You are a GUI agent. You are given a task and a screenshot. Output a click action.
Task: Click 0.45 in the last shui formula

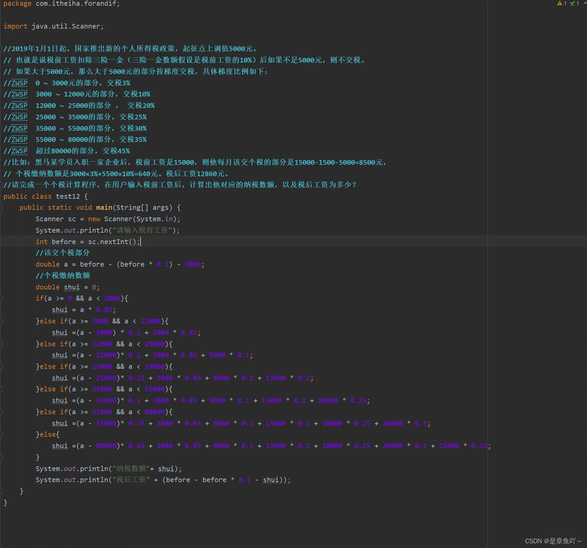pyautogui.click(x=136, y=446)
